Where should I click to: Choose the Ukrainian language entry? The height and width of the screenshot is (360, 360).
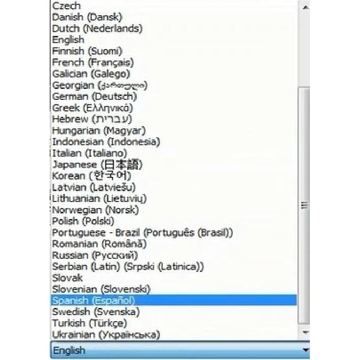click(x=174, y=334)
